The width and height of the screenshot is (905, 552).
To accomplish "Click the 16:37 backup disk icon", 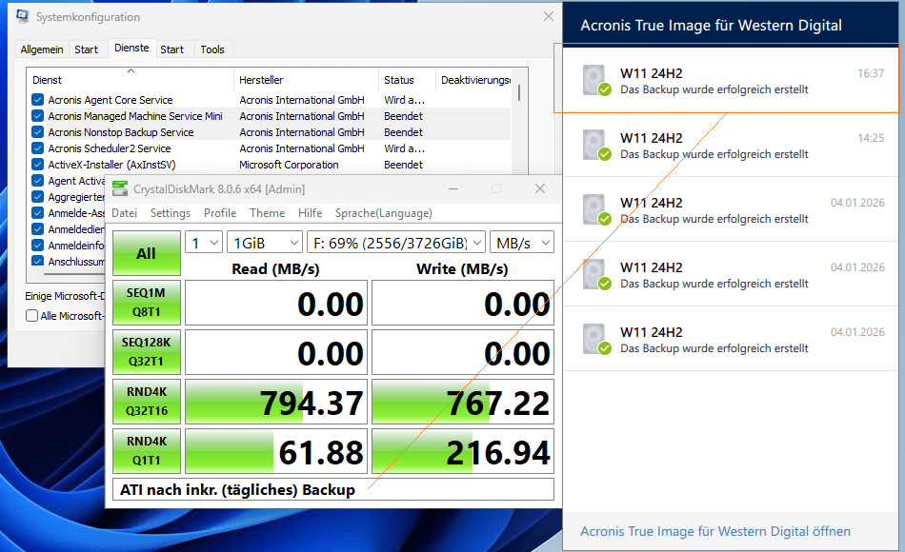I will [596, 81].
